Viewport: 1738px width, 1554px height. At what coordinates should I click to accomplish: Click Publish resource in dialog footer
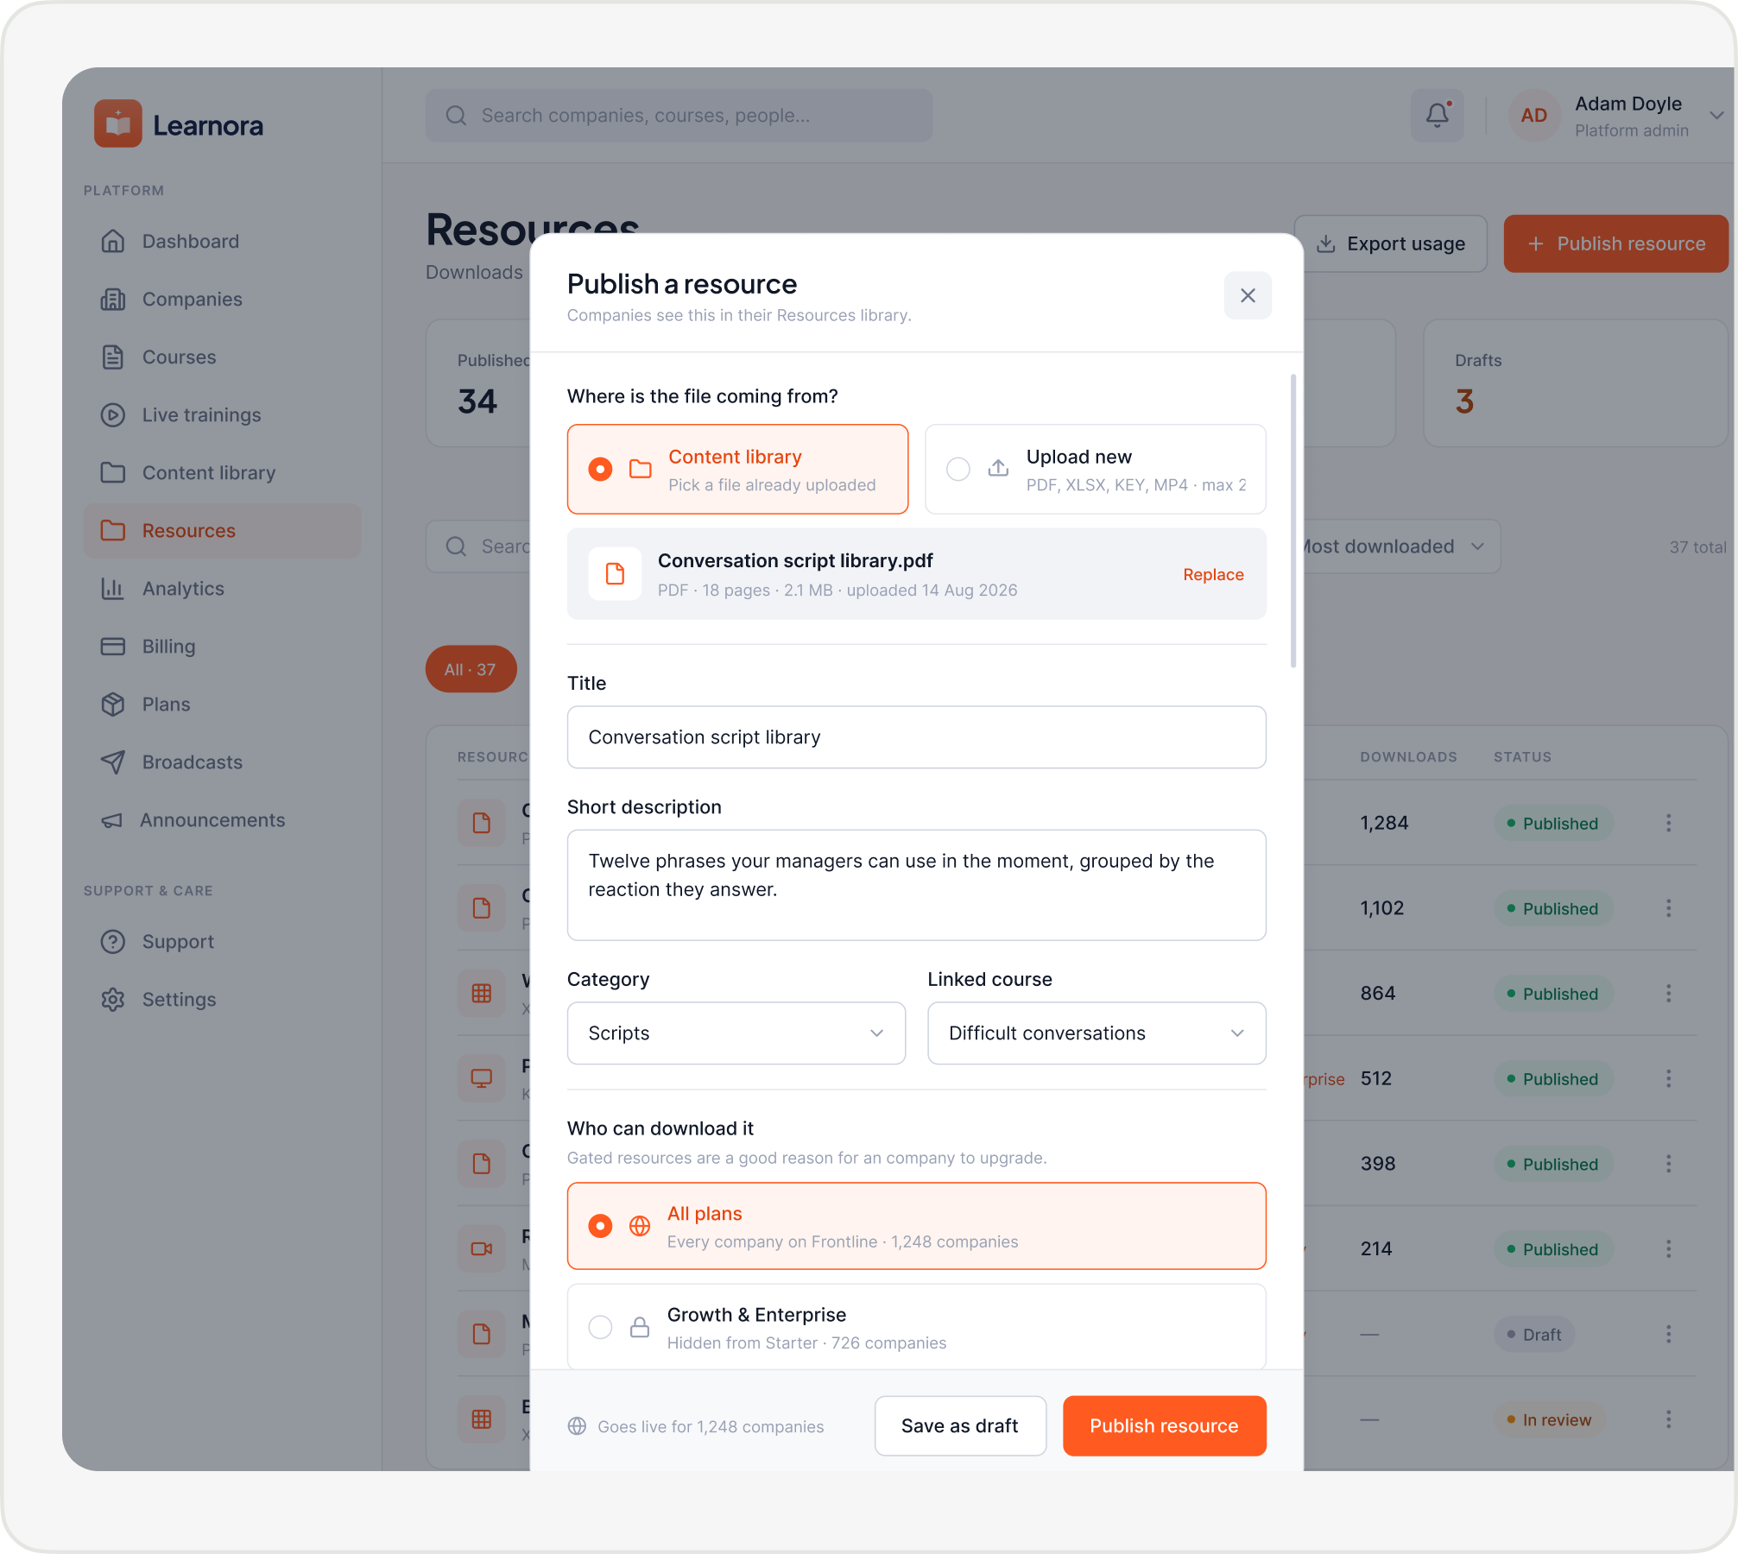coord(1164,1425)
